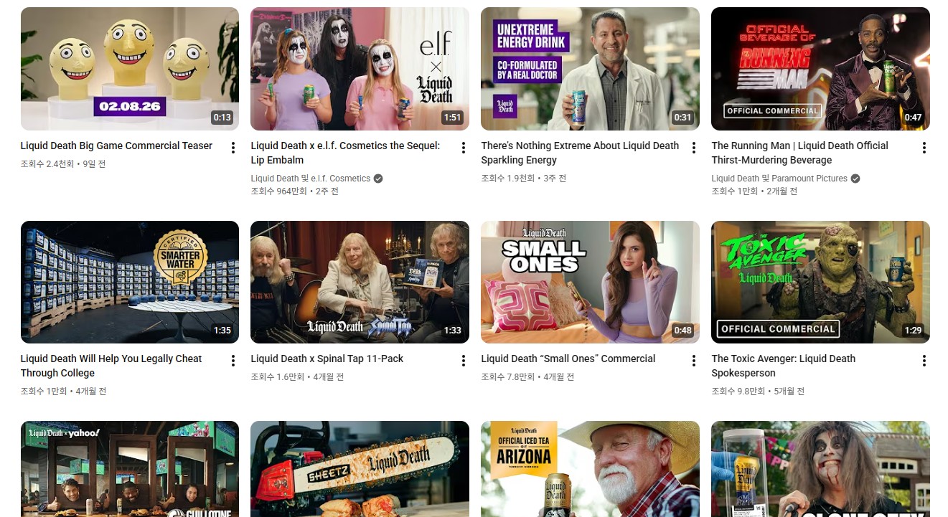Play the Sheetz chainsaw video thumbnail

click(360, 468)
